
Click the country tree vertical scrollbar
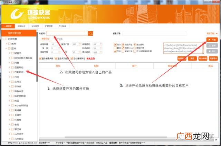point(37,57)
